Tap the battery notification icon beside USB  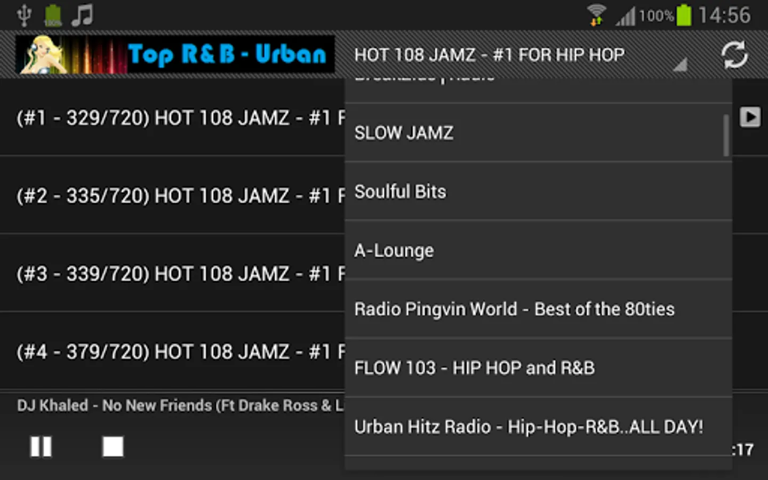coord(53,15)
